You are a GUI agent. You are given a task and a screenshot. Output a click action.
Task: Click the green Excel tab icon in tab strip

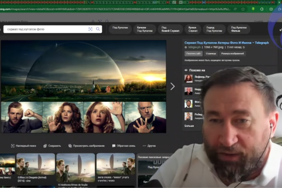[89, 3]
